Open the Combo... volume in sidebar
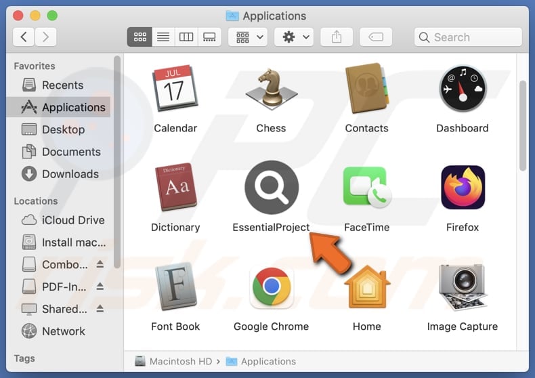 click(55, 264)
